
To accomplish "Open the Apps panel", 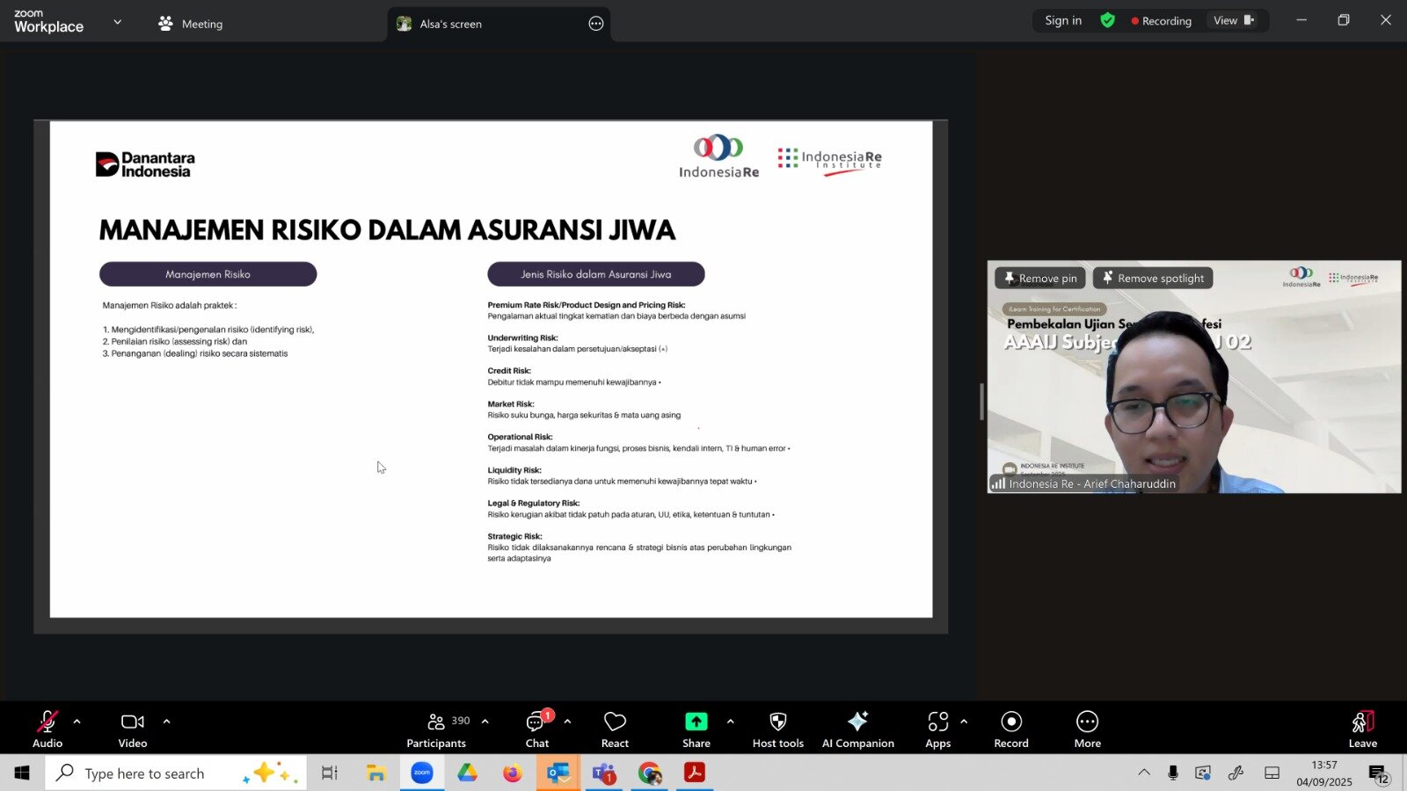I will pyautogui.click(x=937, y=722).
